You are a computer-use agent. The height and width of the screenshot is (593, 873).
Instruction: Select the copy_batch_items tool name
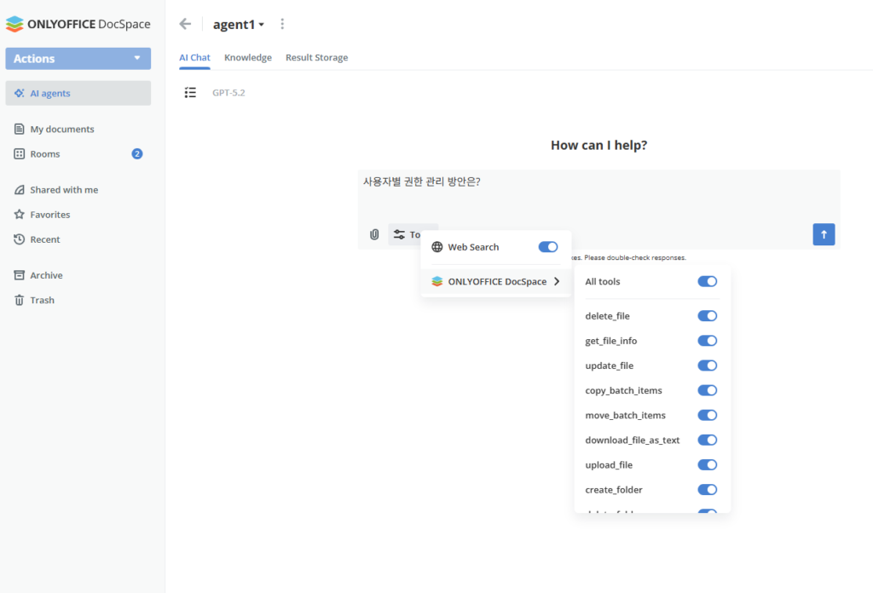click(x=623, y=390)
